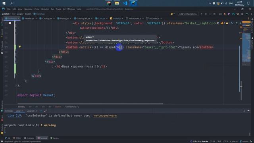Switch to basket.js editor tab

point(116,19)
